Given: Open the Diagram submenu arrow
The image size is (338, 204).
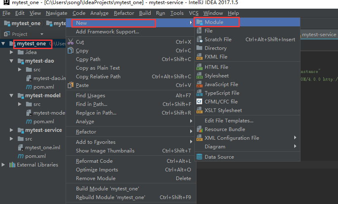Looking at the screenshot, I should (x=295, y=146).
